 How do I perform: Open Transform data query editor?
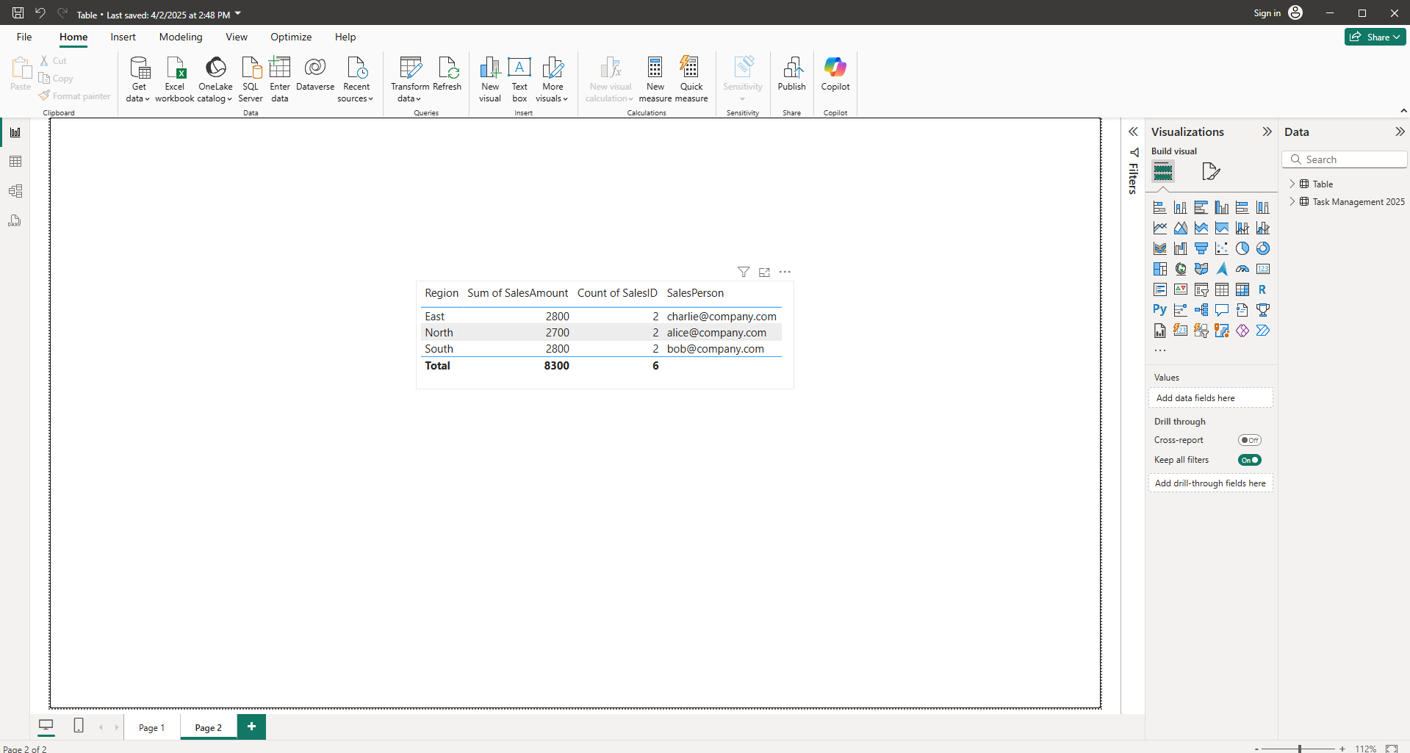click(x=409, y=69)
